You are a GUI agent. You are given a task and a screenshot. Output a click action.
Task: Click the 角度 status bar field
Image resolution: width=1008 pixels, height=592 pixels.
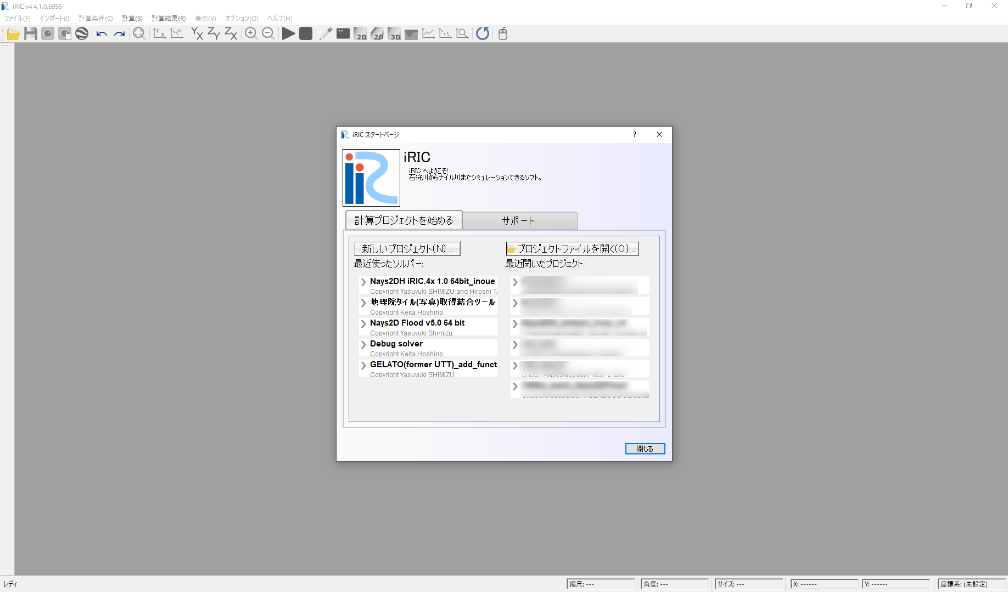point(675,584)
